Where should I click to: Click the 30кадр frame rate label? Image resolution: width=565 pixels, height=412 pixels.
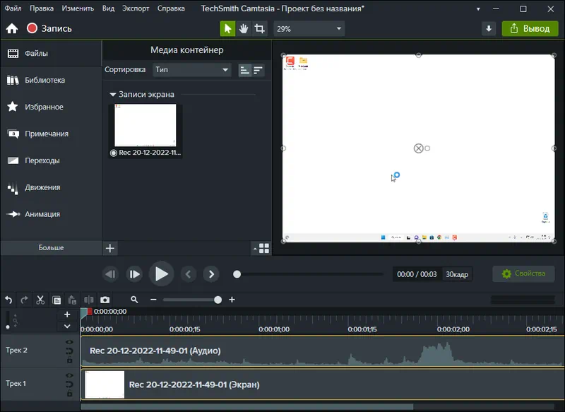tap(457, 274)
